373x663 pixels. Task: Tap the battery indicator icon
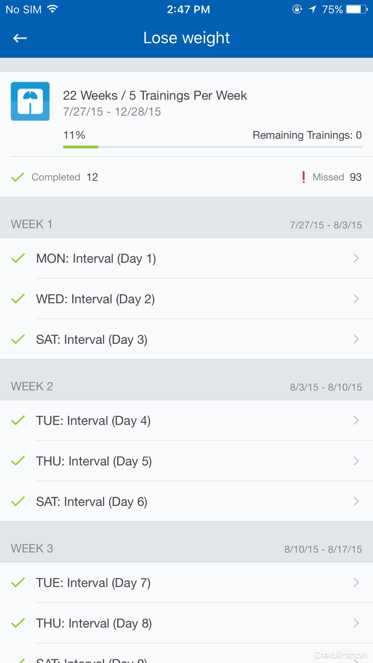coord(357,9)
